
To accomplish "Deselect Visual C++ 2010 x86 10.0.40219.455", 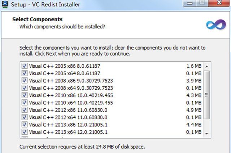I will (25, 95).
